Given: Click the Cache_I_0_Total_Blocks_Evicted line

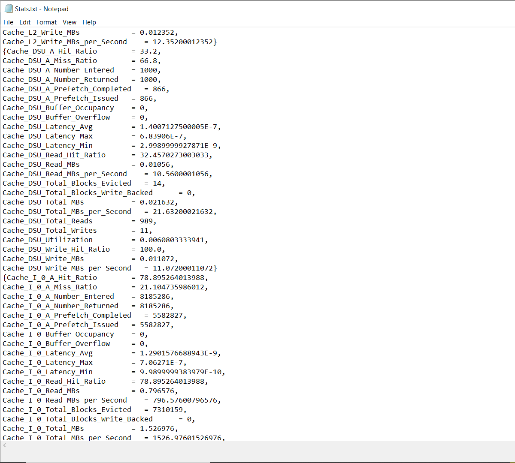Looking at the screenshot, I should pos(94,410).
